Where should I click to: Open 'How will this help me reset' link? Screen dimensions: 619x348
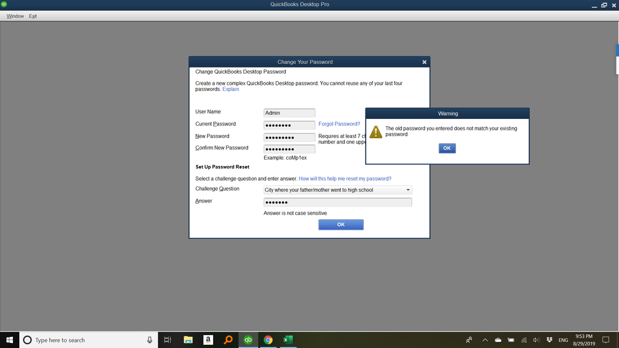345,179
